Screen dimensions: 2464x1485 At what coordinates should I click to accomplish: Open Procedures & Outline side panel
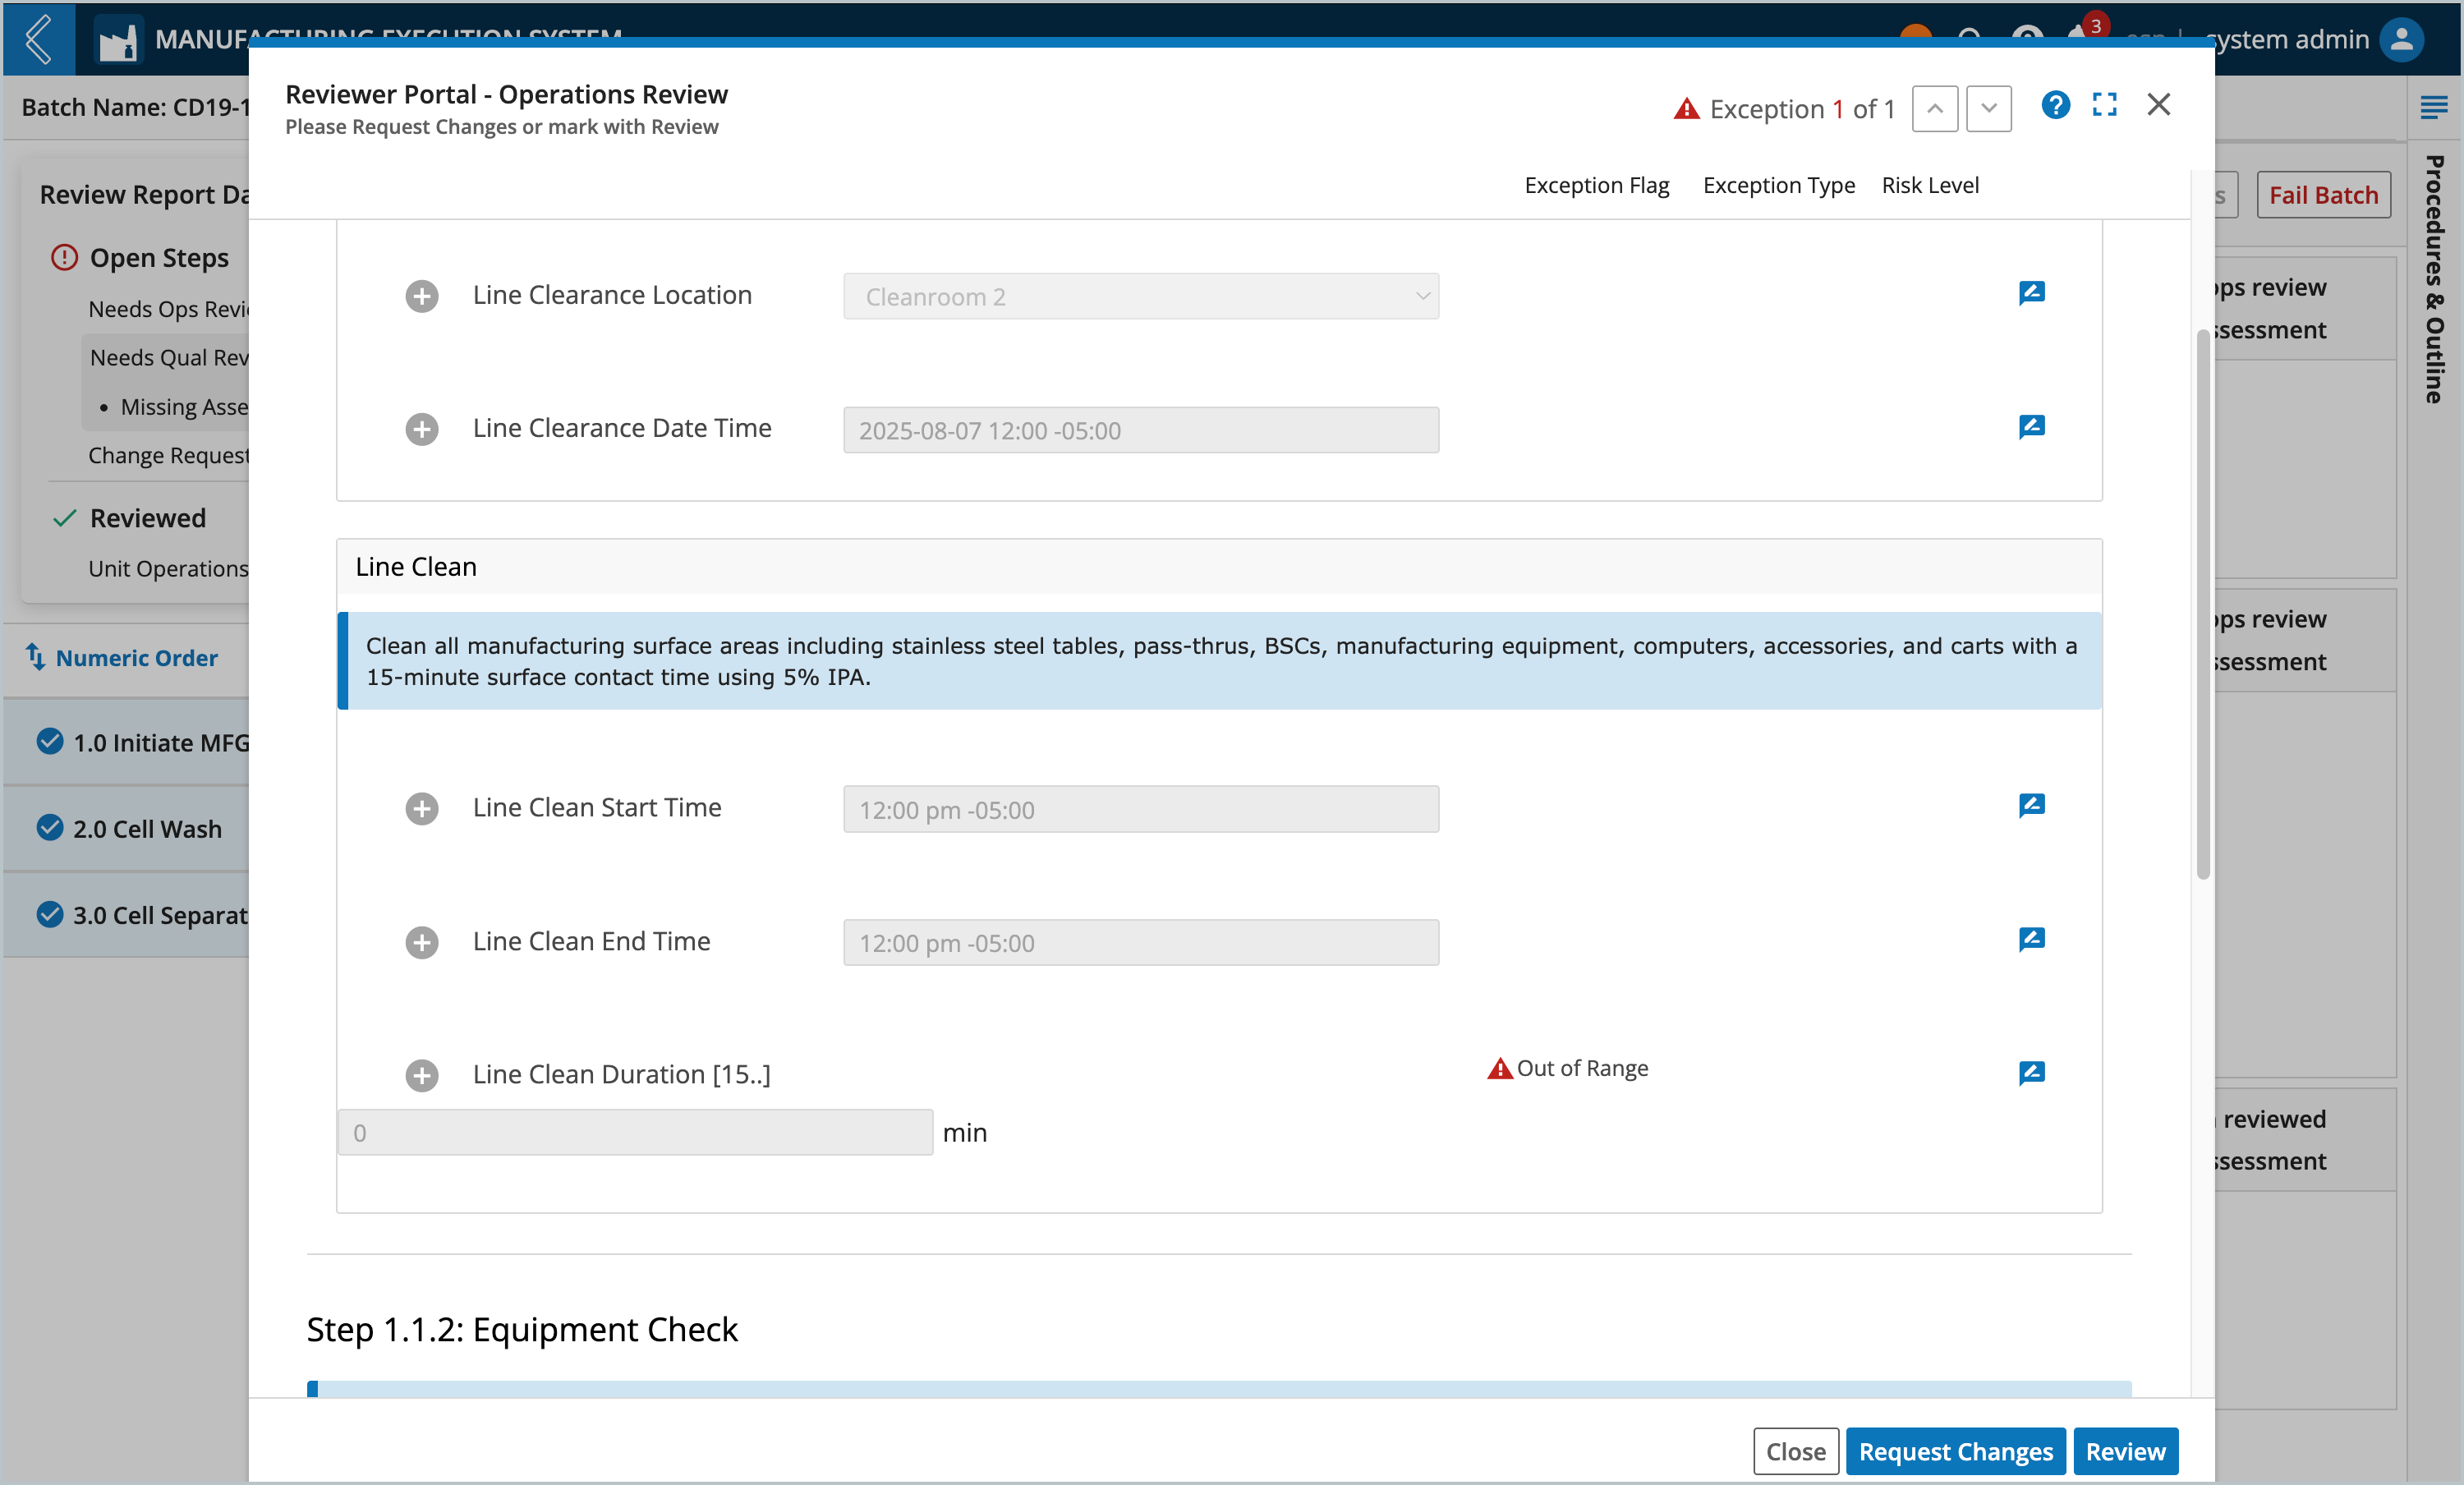(2435, 279)
